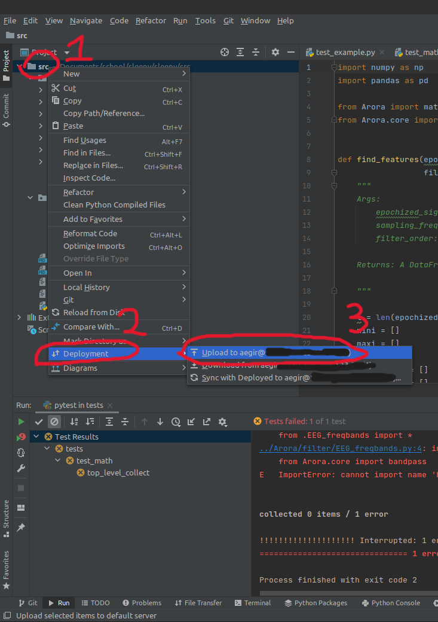Toggle alphabetical sort of test results
The height and width of the screenshot is (622, 438).
[74, 422]
